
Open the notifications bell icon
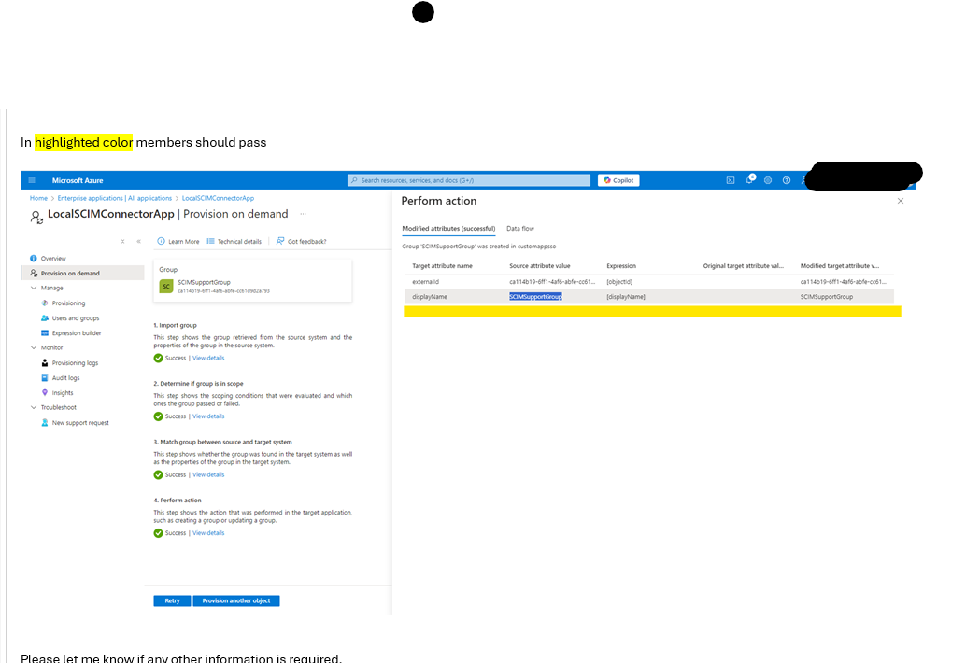750,179
